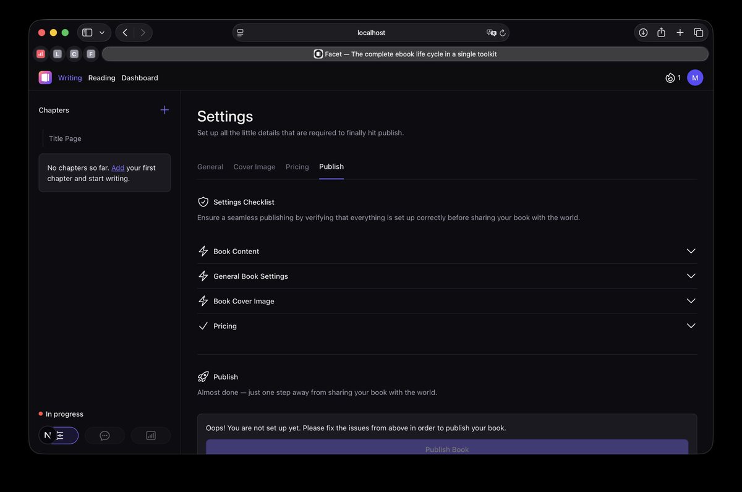Click the In progress status label

pos(64,414)
